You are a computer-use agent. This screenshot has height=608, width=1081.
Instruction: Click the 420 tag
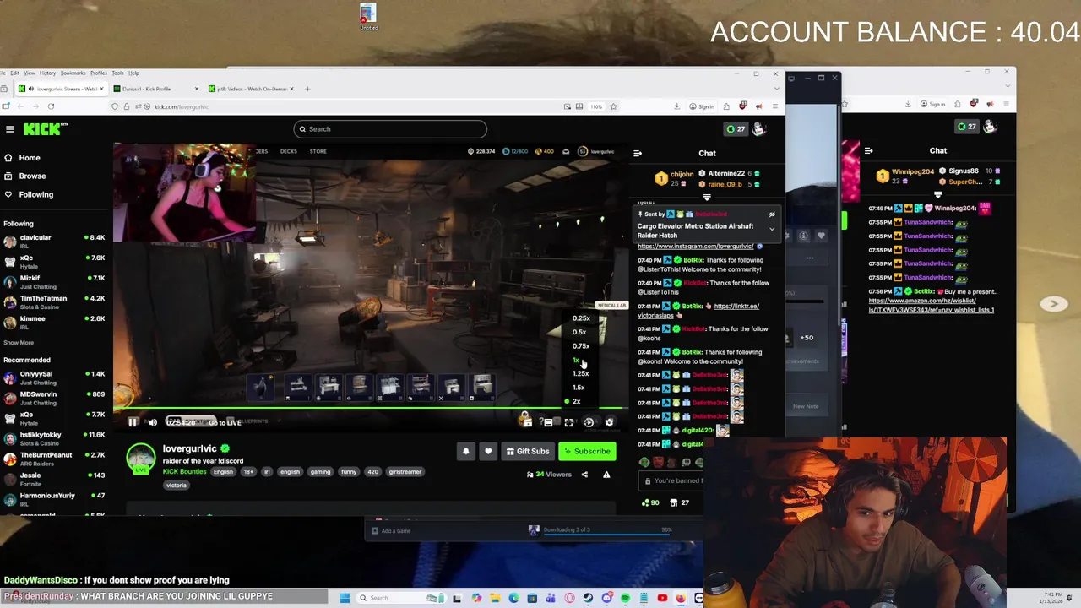[372, 472]
